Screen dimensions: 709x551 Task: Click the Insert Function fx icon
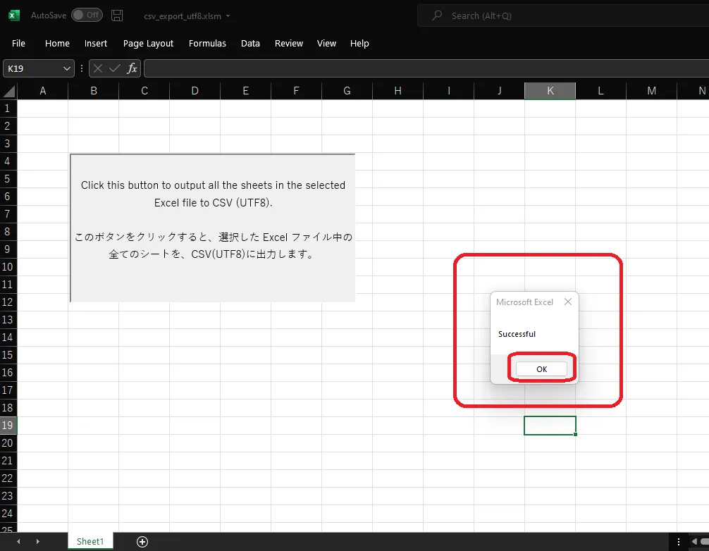pos(132,68)
